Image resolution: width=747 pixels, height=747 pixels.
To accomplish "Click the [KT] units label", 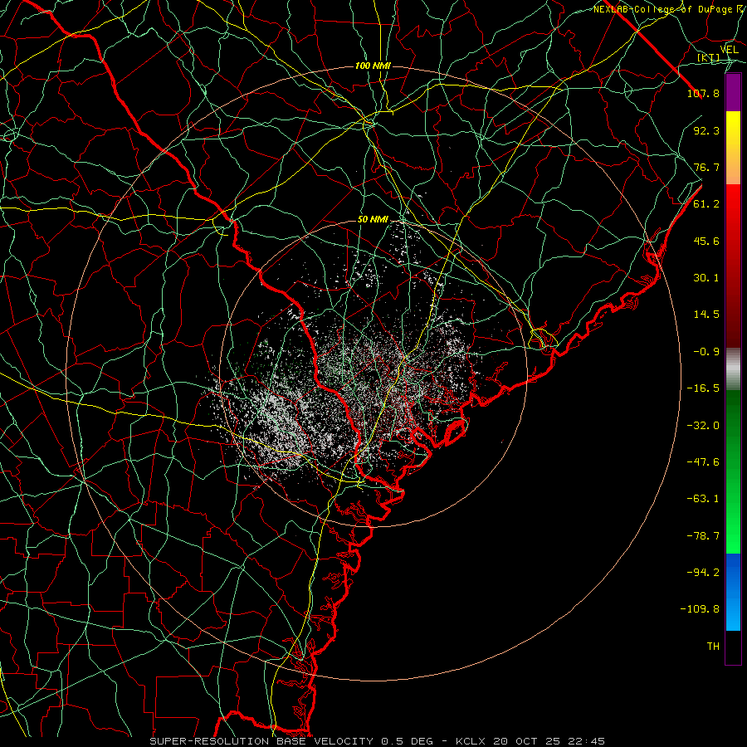I will 709,57.
